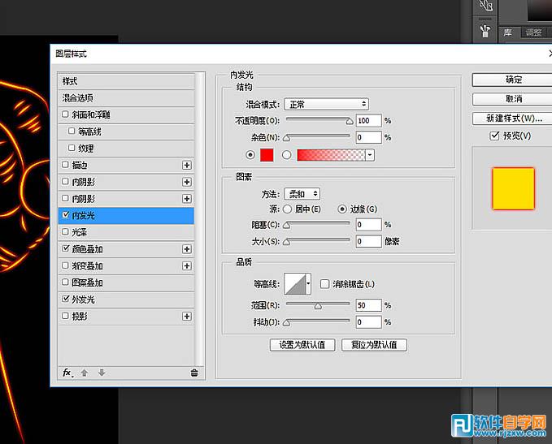Move effect down with the down arrow icon
Image resolution: width=552 pixels, height=444 pixels.
coord(102,373)
